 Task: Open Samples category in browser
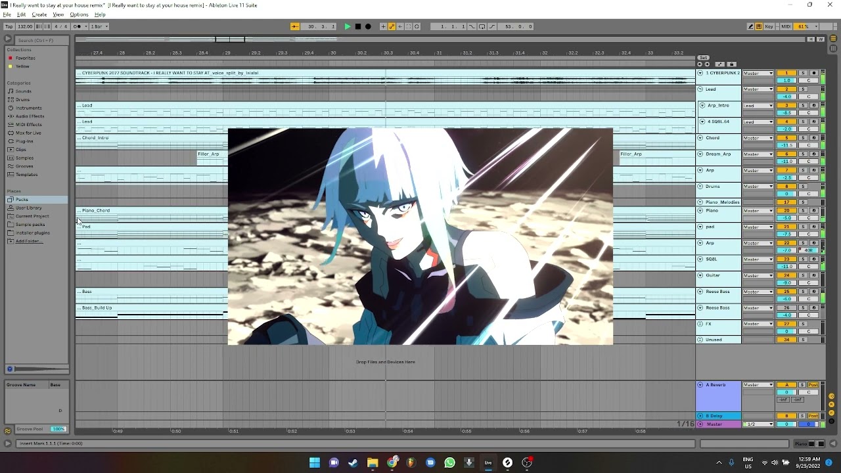(25, 158)
